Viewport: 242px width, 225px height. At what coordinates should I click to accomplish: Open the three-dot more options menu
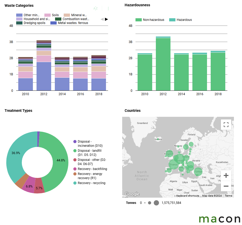tap(108, 9)
